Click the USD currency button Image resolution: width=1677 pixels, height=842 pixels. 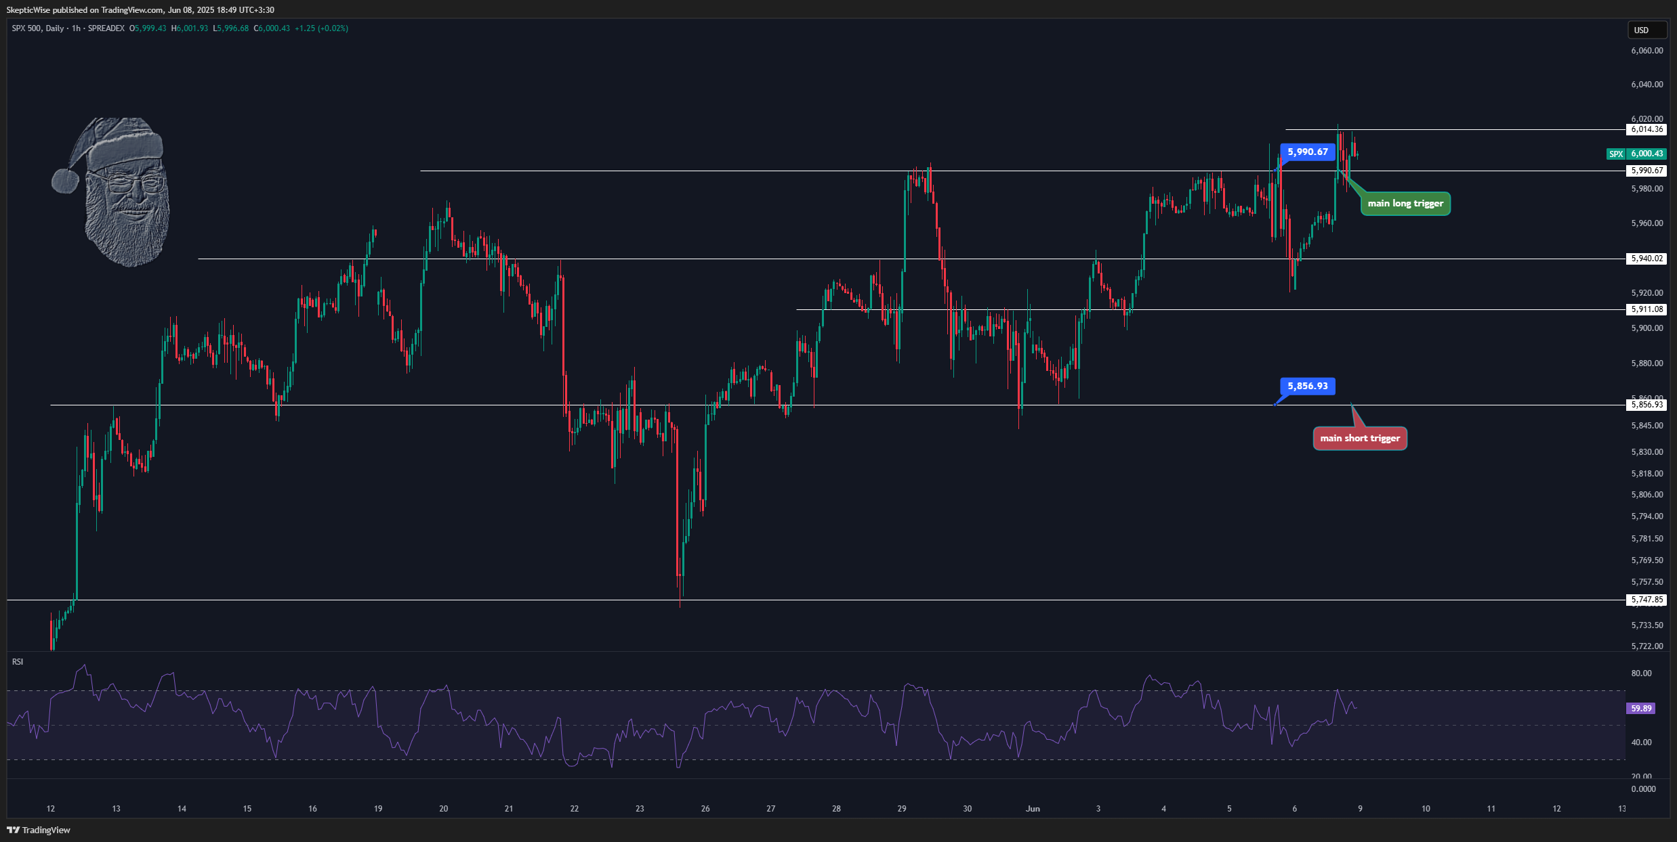coord(1647,30)
